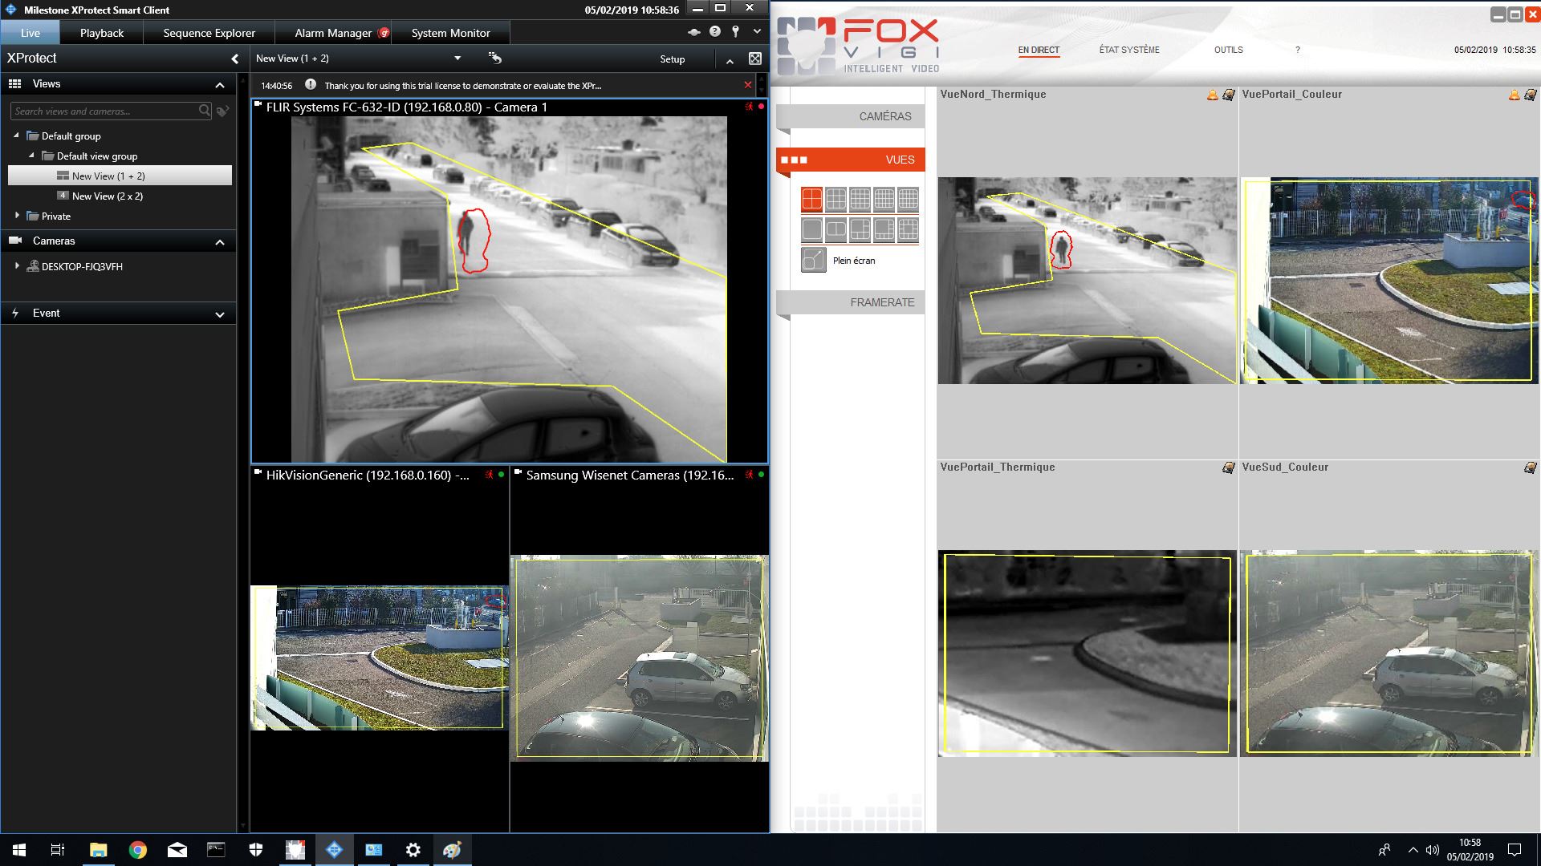The height and width of the screenshot is (866, 1541).
Task: Expand the DESKTOP-FJQ3VFH server node
Action: (17, 266)
